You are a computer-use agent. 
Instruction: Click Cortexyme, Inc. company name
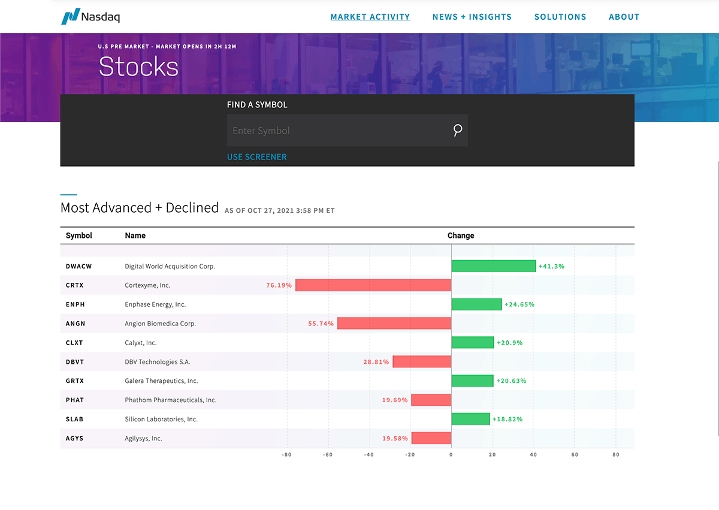147,285
